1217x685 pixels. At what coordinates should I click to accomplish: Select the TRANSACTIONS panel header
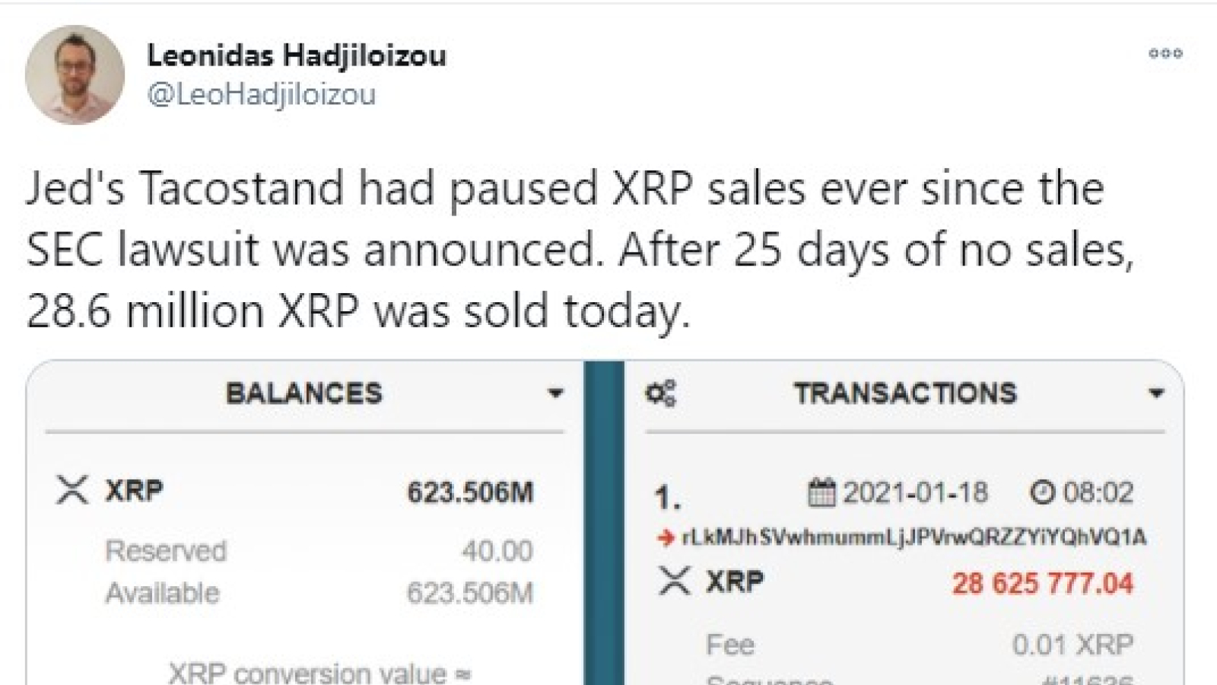pyautogui.click(x=905, y=393)
